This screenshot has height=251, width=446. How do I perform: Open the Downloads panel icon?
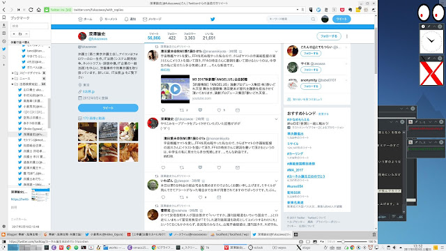click(3, 25)
